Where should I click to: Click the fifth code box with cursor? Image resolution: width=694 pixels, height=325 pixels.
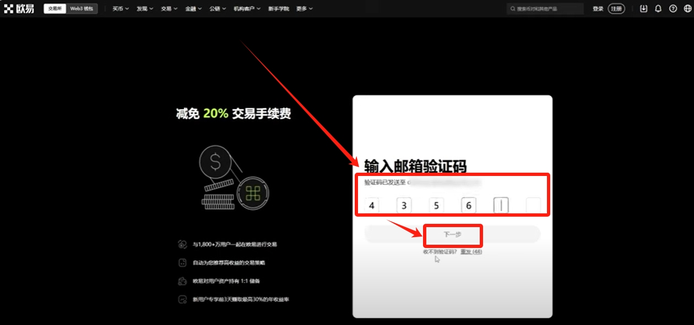click(x=501, y=206)
